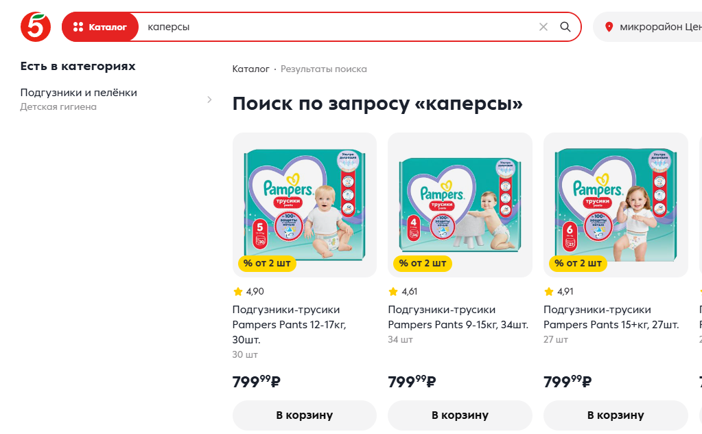The width and height of the screenshot is (702, 434).
Task: Click the «% от 2 шт» badge on size 4 pack
Action: (x=422, y=263)
